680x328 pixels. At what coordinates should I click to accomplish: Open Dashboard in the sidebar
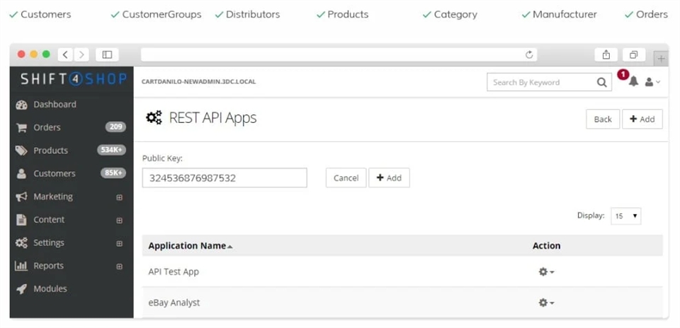click(55, 105)
